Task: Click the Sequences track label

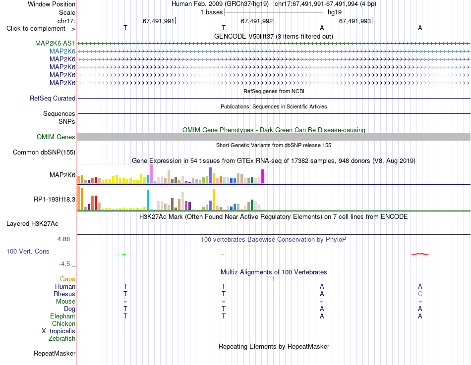Action: [x=59, y=113]
